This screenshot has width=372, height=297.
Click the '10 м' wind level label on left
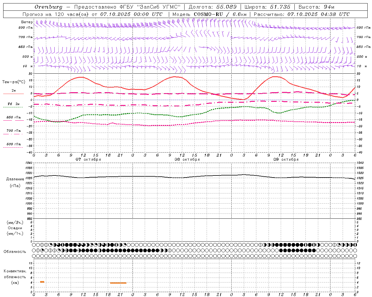[x=28, y=66]
